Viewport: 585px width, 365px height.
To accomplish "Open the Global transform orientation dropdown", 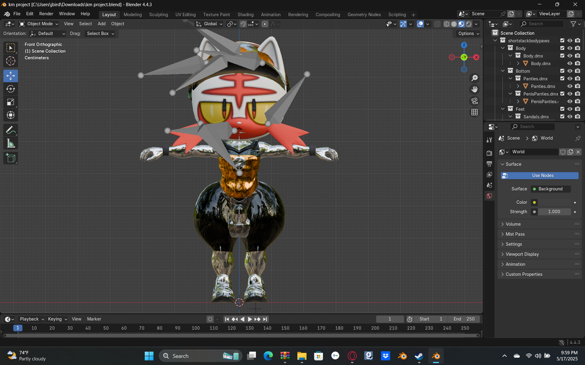I will (x=209, y=24).
